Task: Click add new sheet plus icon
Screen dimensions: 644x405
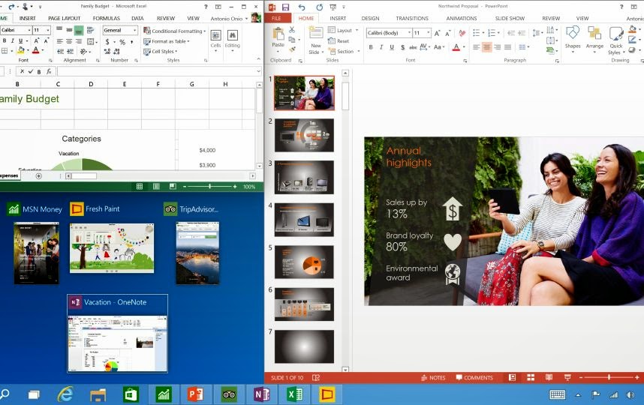Action: 38,176
